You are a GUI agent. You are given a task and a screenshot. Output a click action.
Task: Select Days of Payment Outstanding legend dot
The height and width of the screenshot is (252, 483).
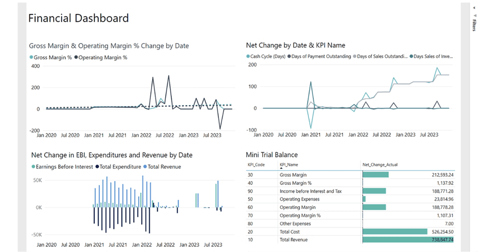point(289,56)
